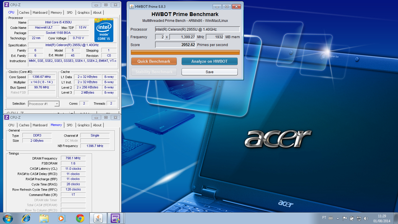This screenshot has height=224, width=398.
Task: Click the Intel Core i5 logo in CPU-Z
Action: [x=104, y=30]
